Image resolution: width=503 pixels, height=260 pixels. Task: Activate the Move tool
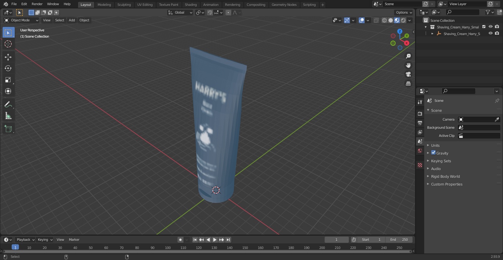(8, 57)
